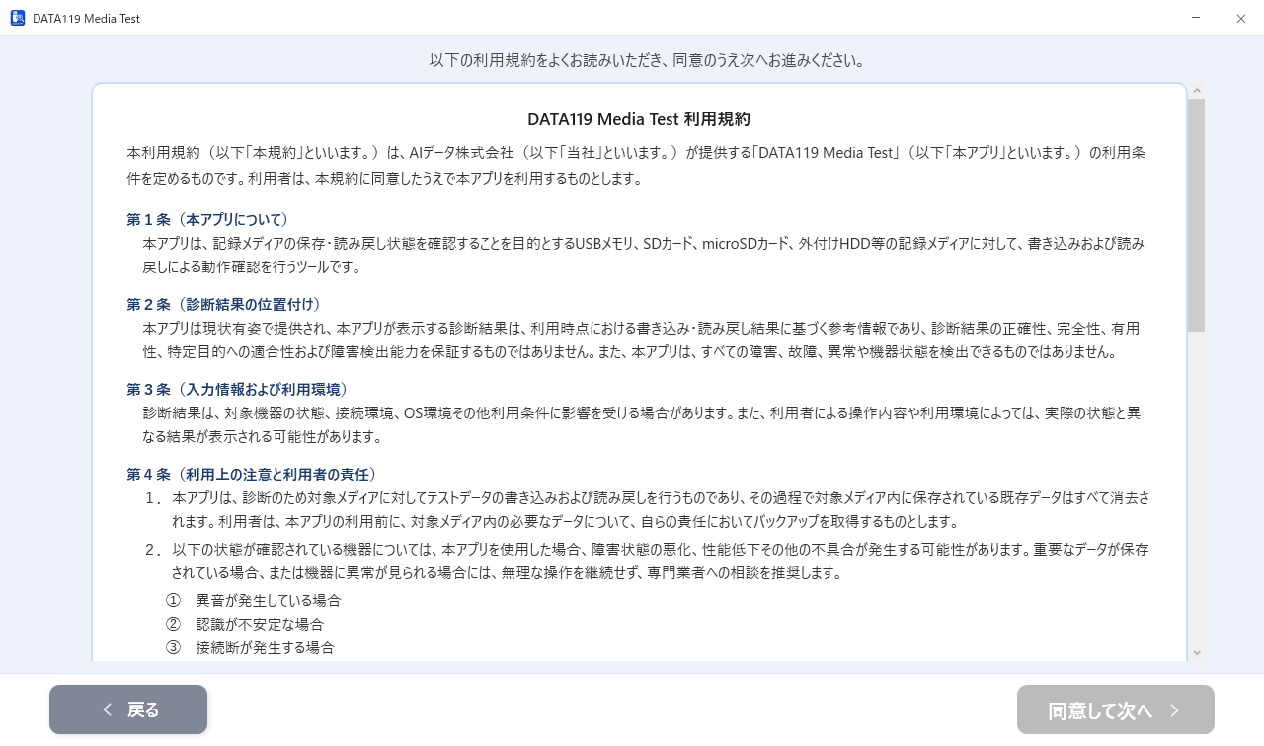Screen dimensions: 1264x746
Task: Click the scrollbar up arrow
Action: point(1197,91)
